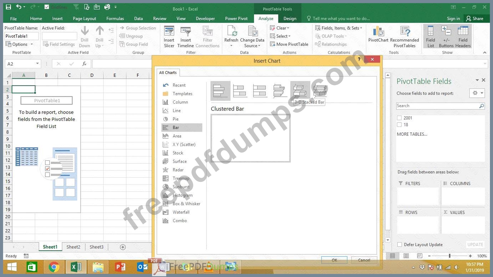Click the PivotTable Fields search box
The width and height of the screenshot is (493, 277).
click(440, 106)
